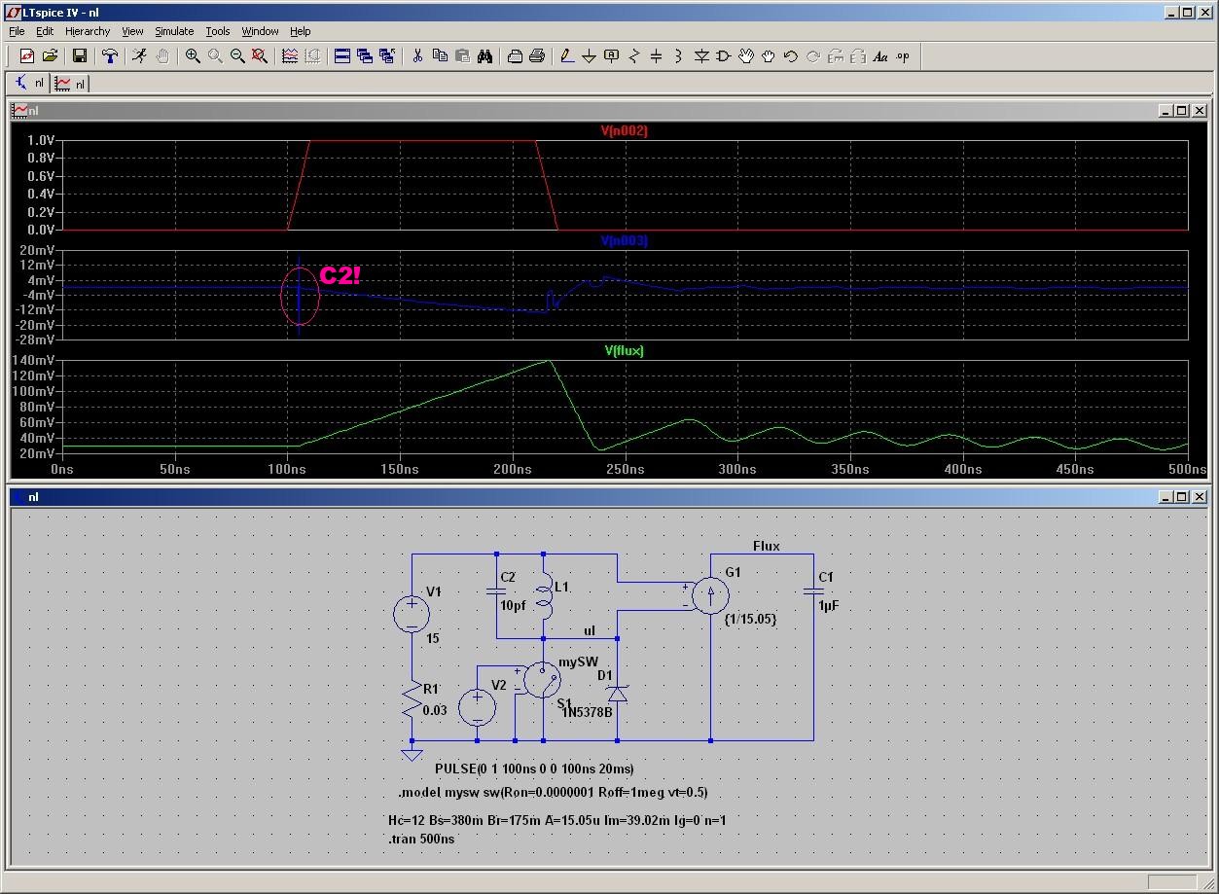The width and height of the screenshot is (1219, 894).
Task: Place a ground symbol from toolbar
Action: click(589, 56)
